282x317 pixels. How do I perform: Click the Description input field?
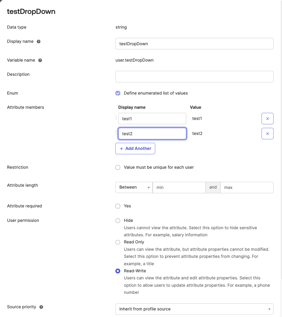pyautogui.click(x=194, y=77)
